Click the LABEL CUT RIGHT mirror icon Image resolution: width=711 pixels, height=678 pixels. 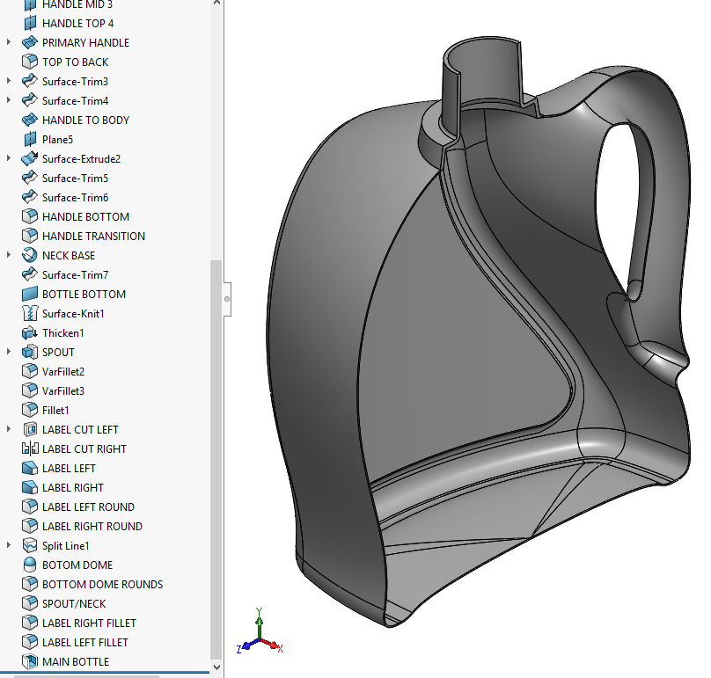coord(29,449)
